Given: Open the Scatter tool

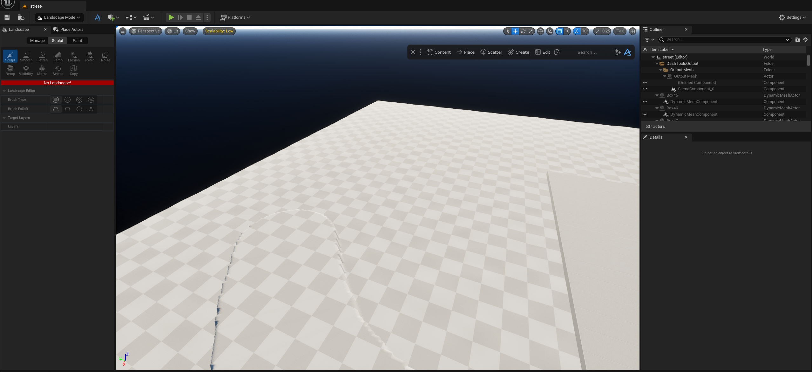Looking at the screenshot, I should [x=491, y=52].
